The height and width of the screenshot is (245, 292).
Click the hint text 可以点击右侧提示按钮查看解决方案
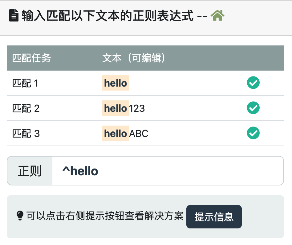tap(105, 216)
